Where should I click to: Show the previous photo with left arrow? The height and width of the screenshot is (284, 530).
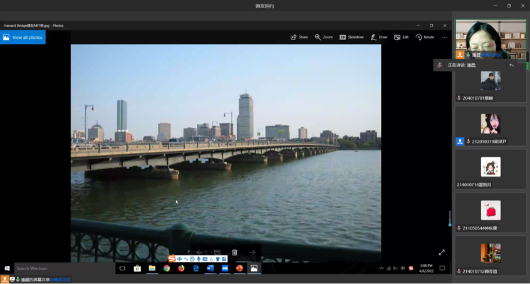click(x=199, y=253)
